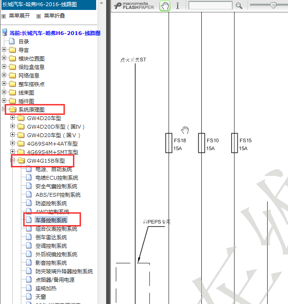Click the FS18 15A fuse label
288x304 pixels.
[x=180, y=145]
